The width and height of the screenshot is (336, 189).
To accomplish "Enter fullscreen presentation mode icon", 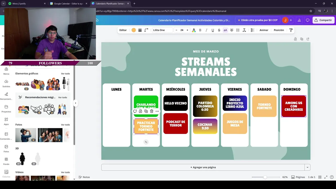I will pyautogui.click(x=326, y=177).
